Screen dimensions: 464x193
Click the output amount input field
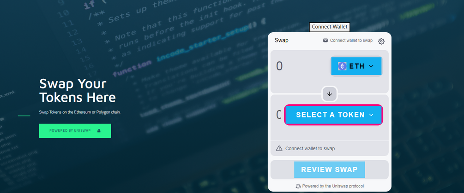tap(279, 115)
